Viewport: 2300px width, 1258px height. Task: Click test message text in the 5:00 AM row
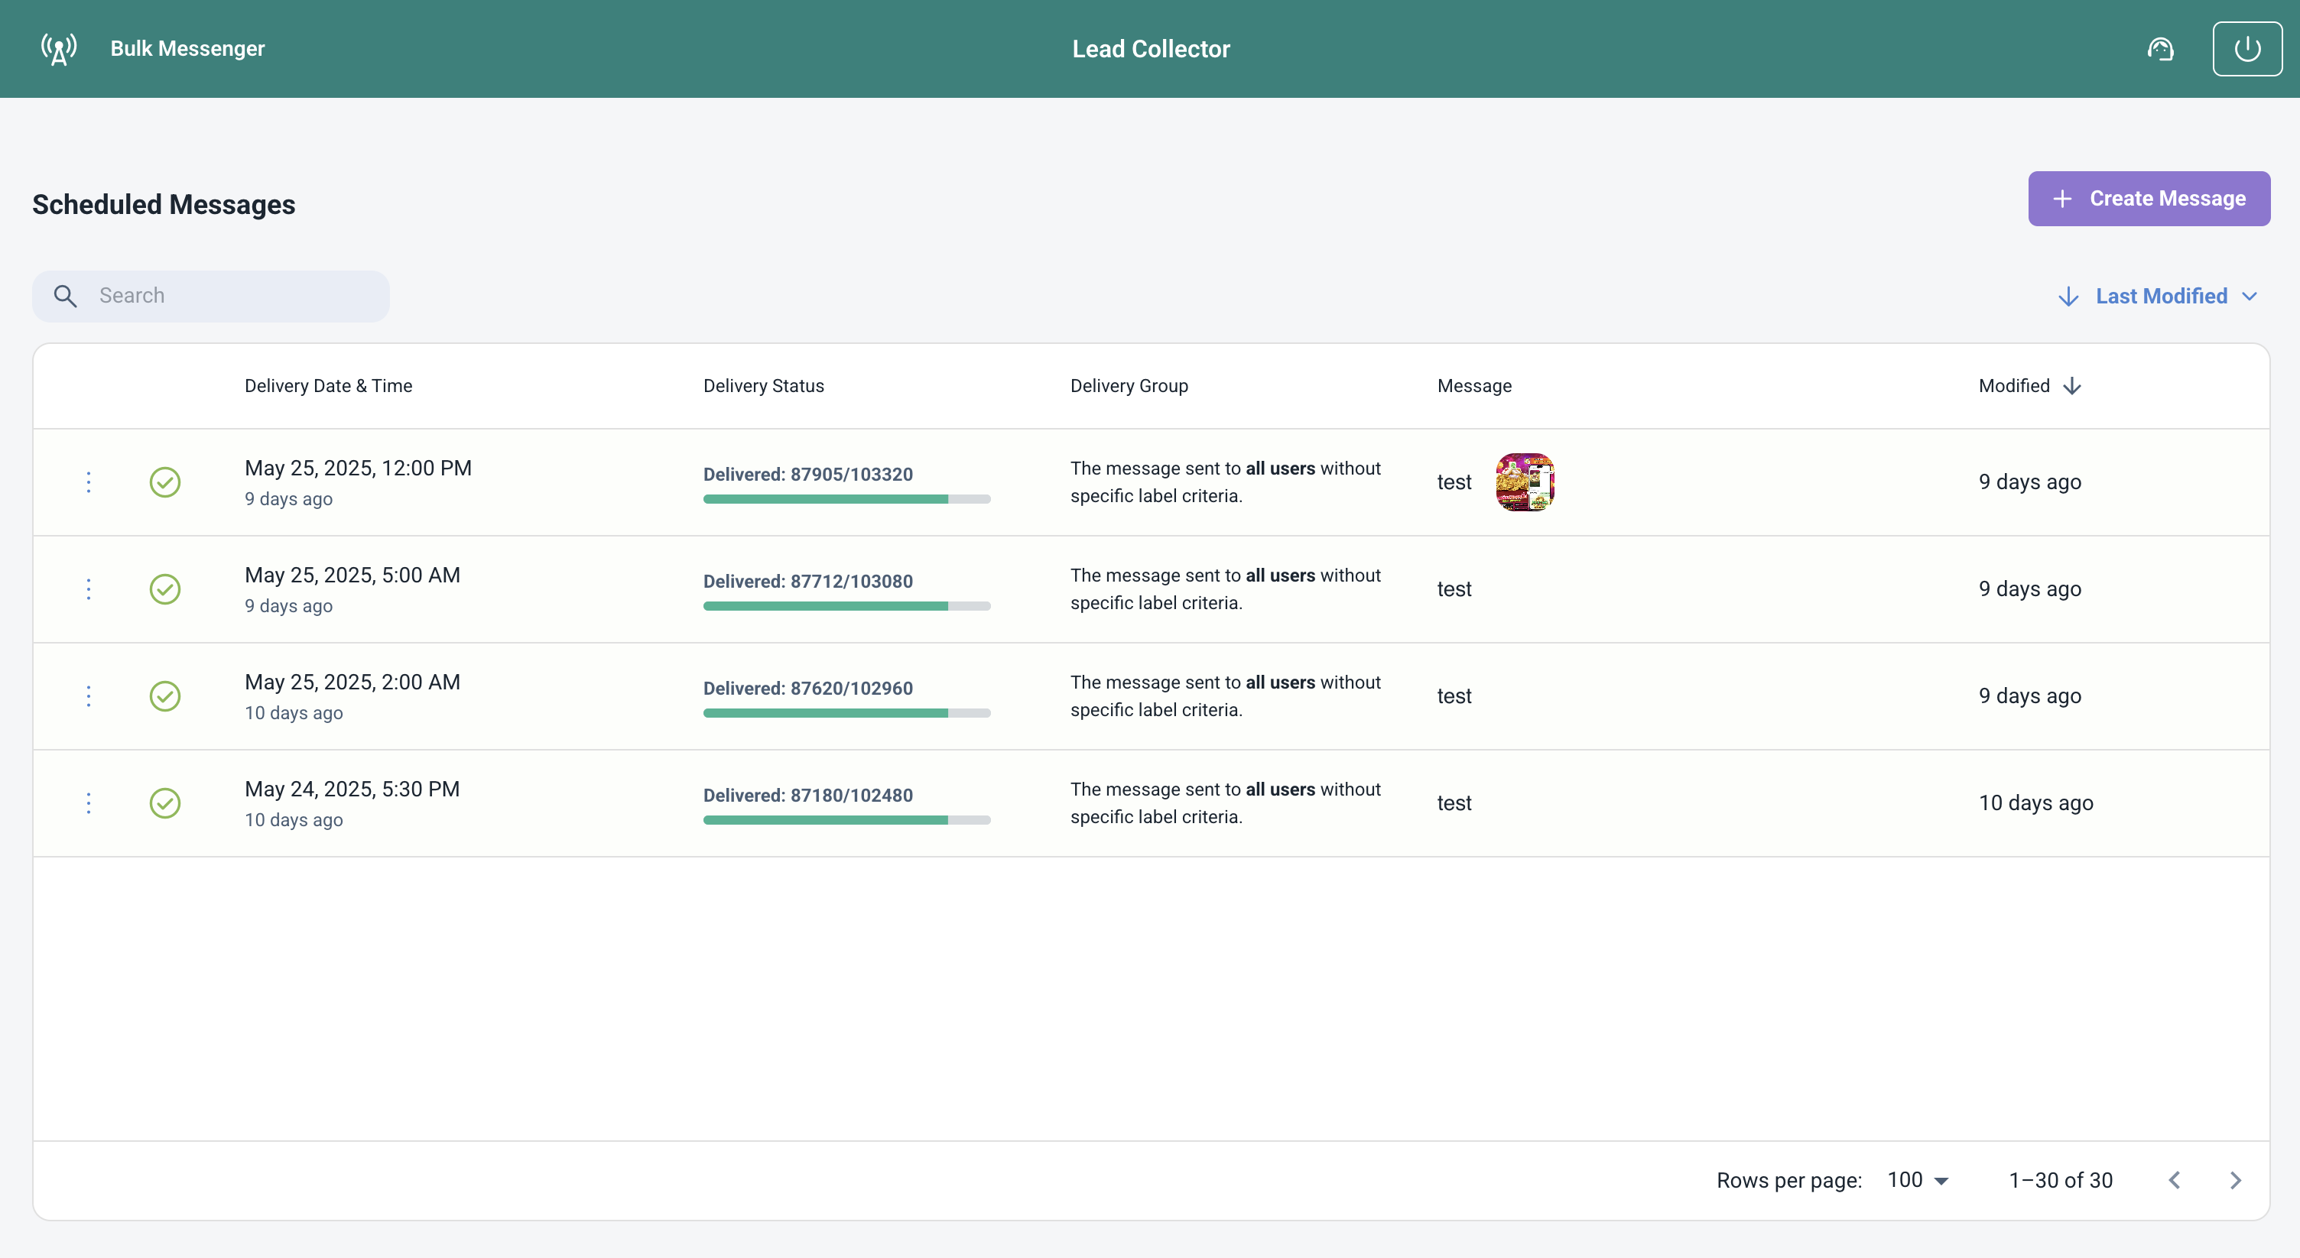click(x=1454, y=588)
